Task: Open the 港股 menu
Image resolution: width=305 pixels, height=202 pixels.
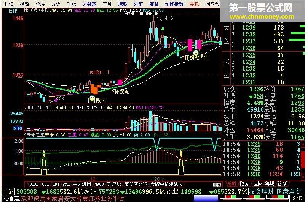Action: [x=123, y=4]
